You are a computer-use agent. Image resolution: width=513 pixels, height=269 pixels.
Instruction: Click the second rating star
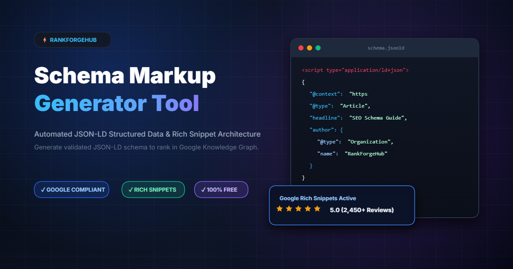[289, 208]
